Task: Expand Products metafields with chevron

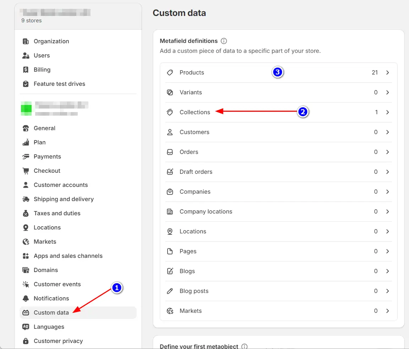Action: (388, 72)
